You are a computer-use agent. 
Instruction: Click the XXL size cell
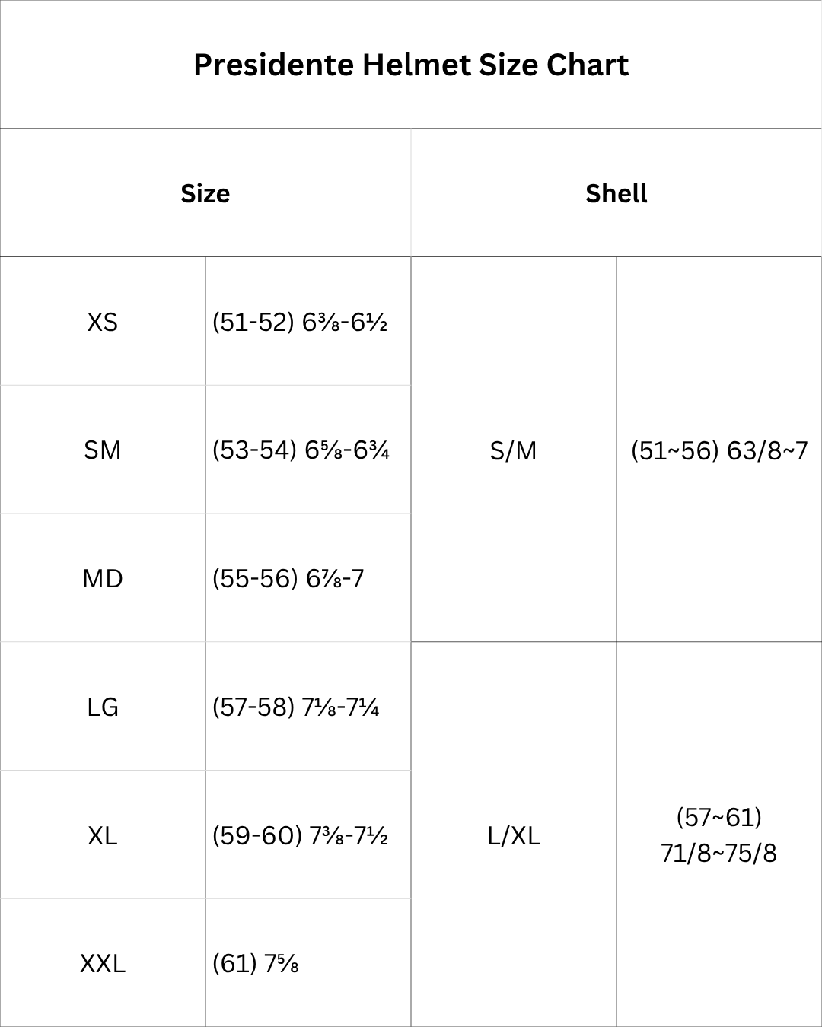(x=103, y=964)
